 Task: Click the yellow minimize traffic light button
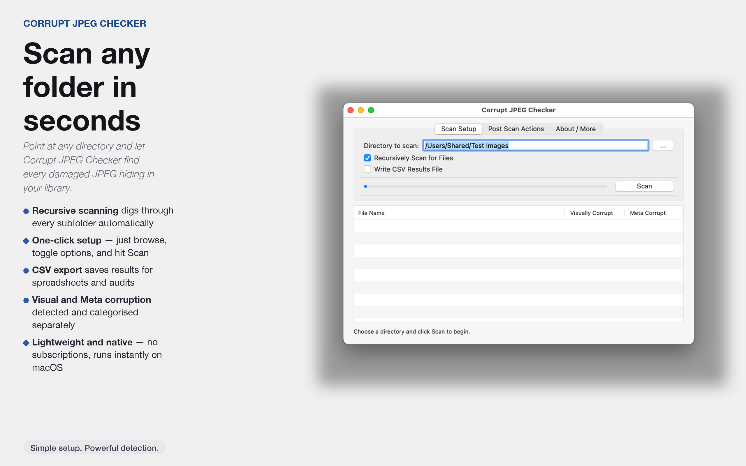click(x=361, y=110)
